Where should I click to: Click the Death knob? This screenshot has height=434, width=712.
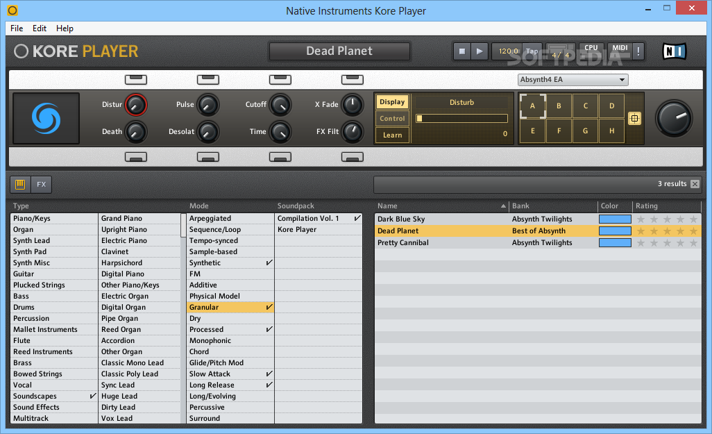coord(135,132)
